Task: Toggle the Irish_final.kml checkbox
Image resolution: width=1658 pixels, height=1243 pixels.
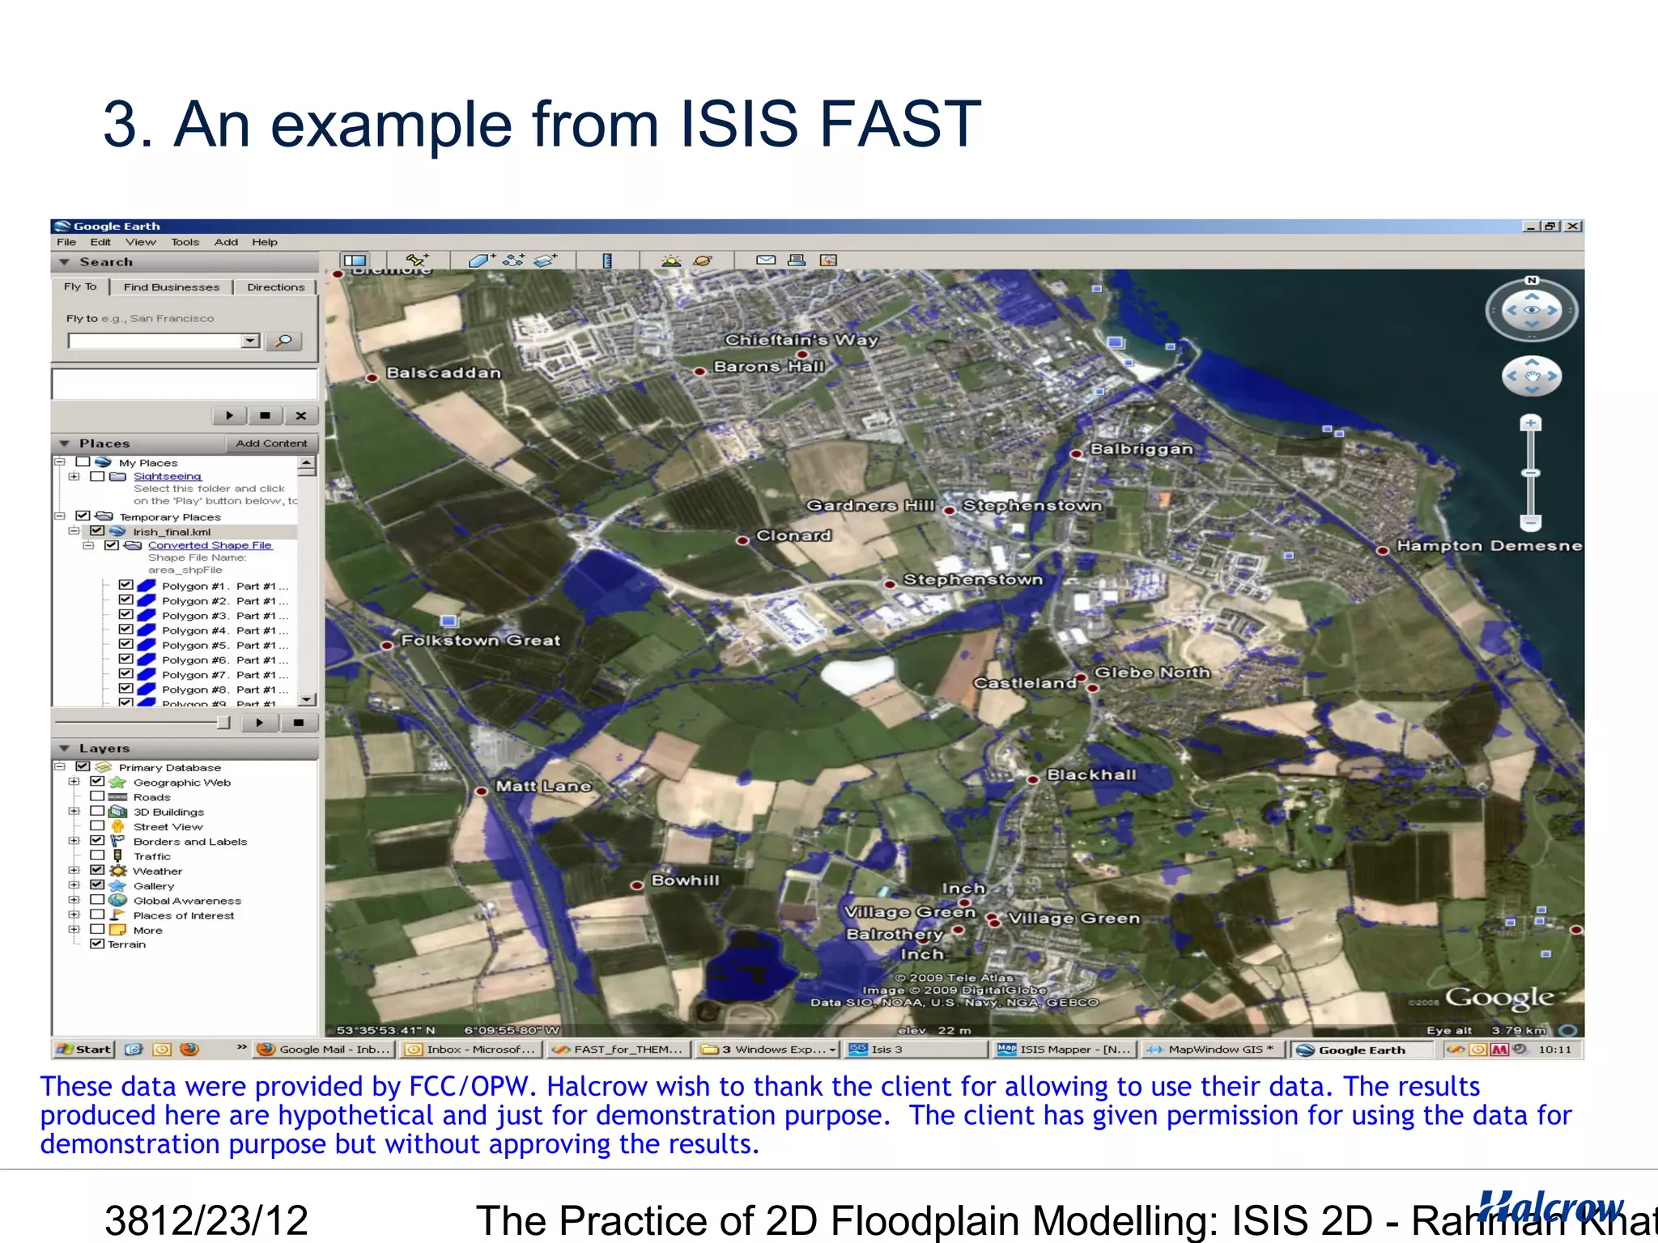Action: point(98,531)
